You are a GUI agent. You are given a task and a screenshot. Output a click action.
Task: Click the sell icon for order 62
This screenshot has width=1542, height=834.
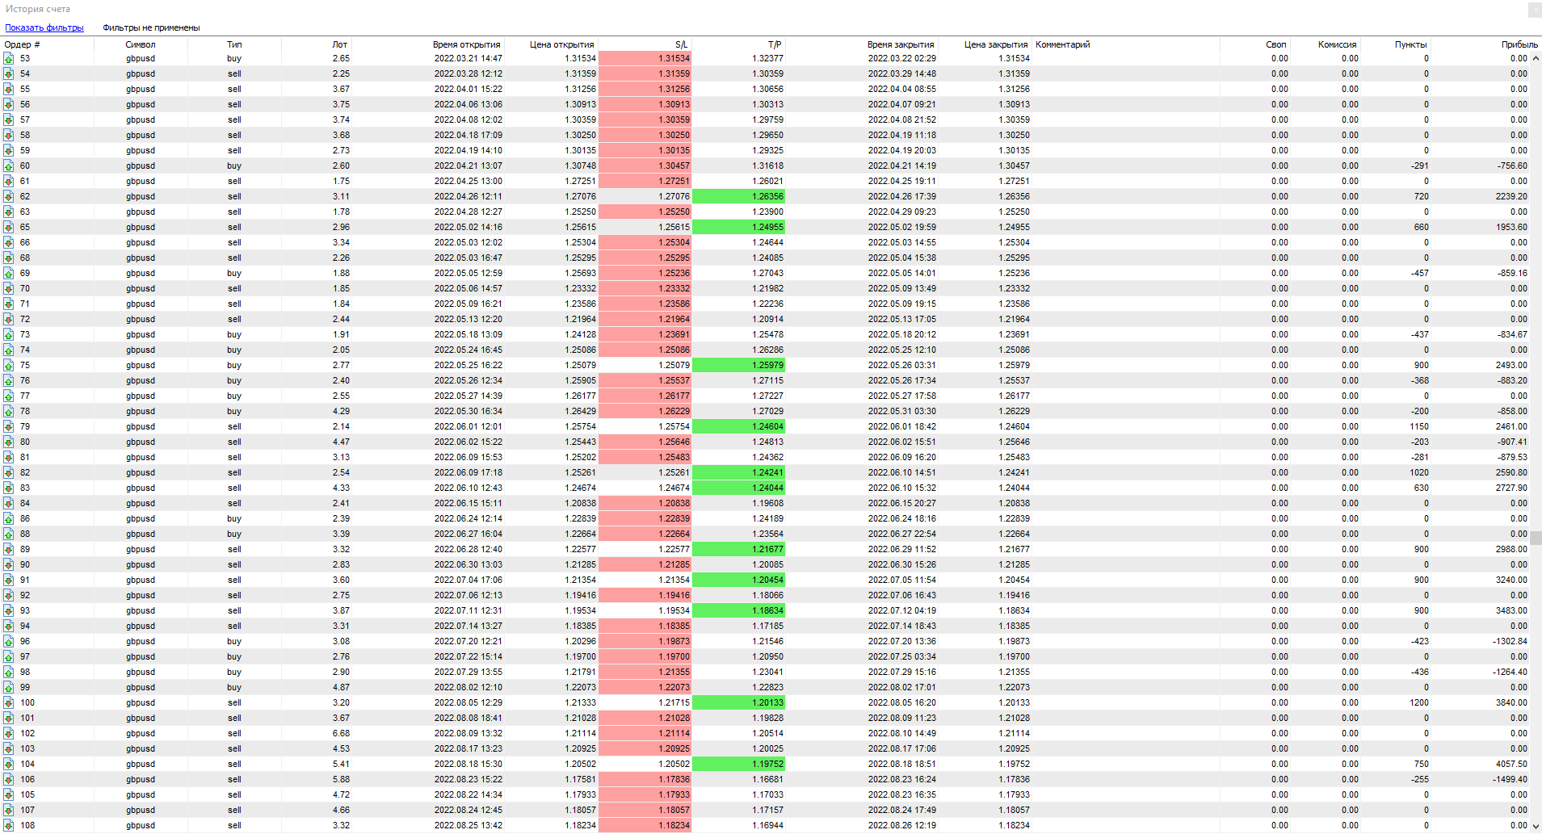[9, 196]
